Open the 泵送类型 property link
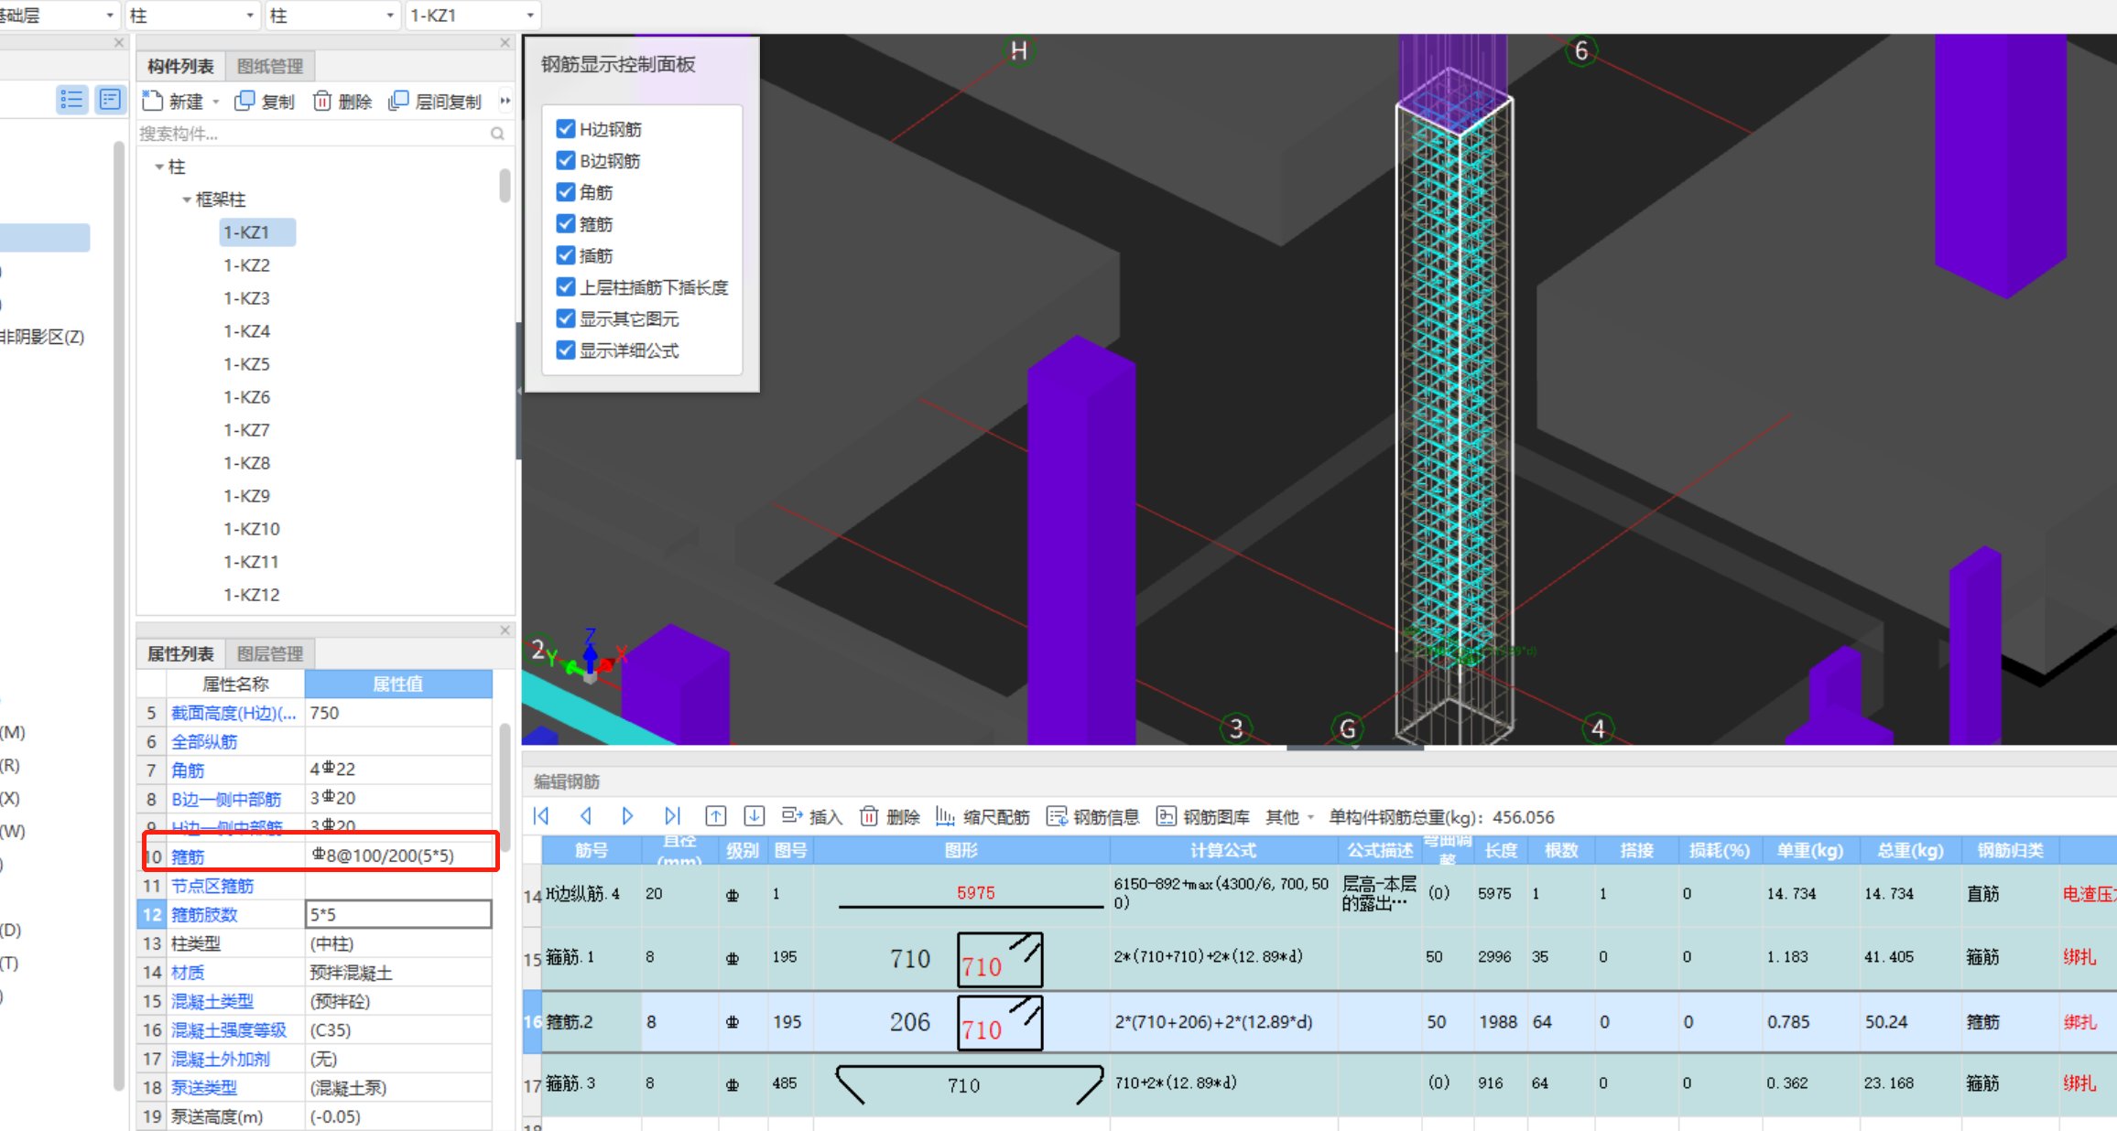The image size is (2117, 1131). pos(204,1088)
